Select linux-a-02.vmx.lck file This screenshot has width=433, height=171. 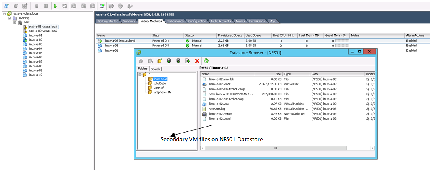(x=222, y=79)
